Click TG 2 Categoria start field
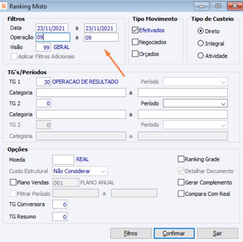 [81, 114]
